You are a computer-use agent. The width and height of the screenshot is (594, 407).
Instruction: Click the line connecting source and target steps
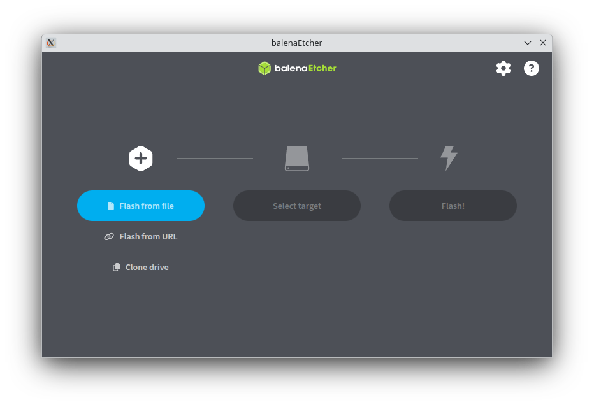point(215,159)
